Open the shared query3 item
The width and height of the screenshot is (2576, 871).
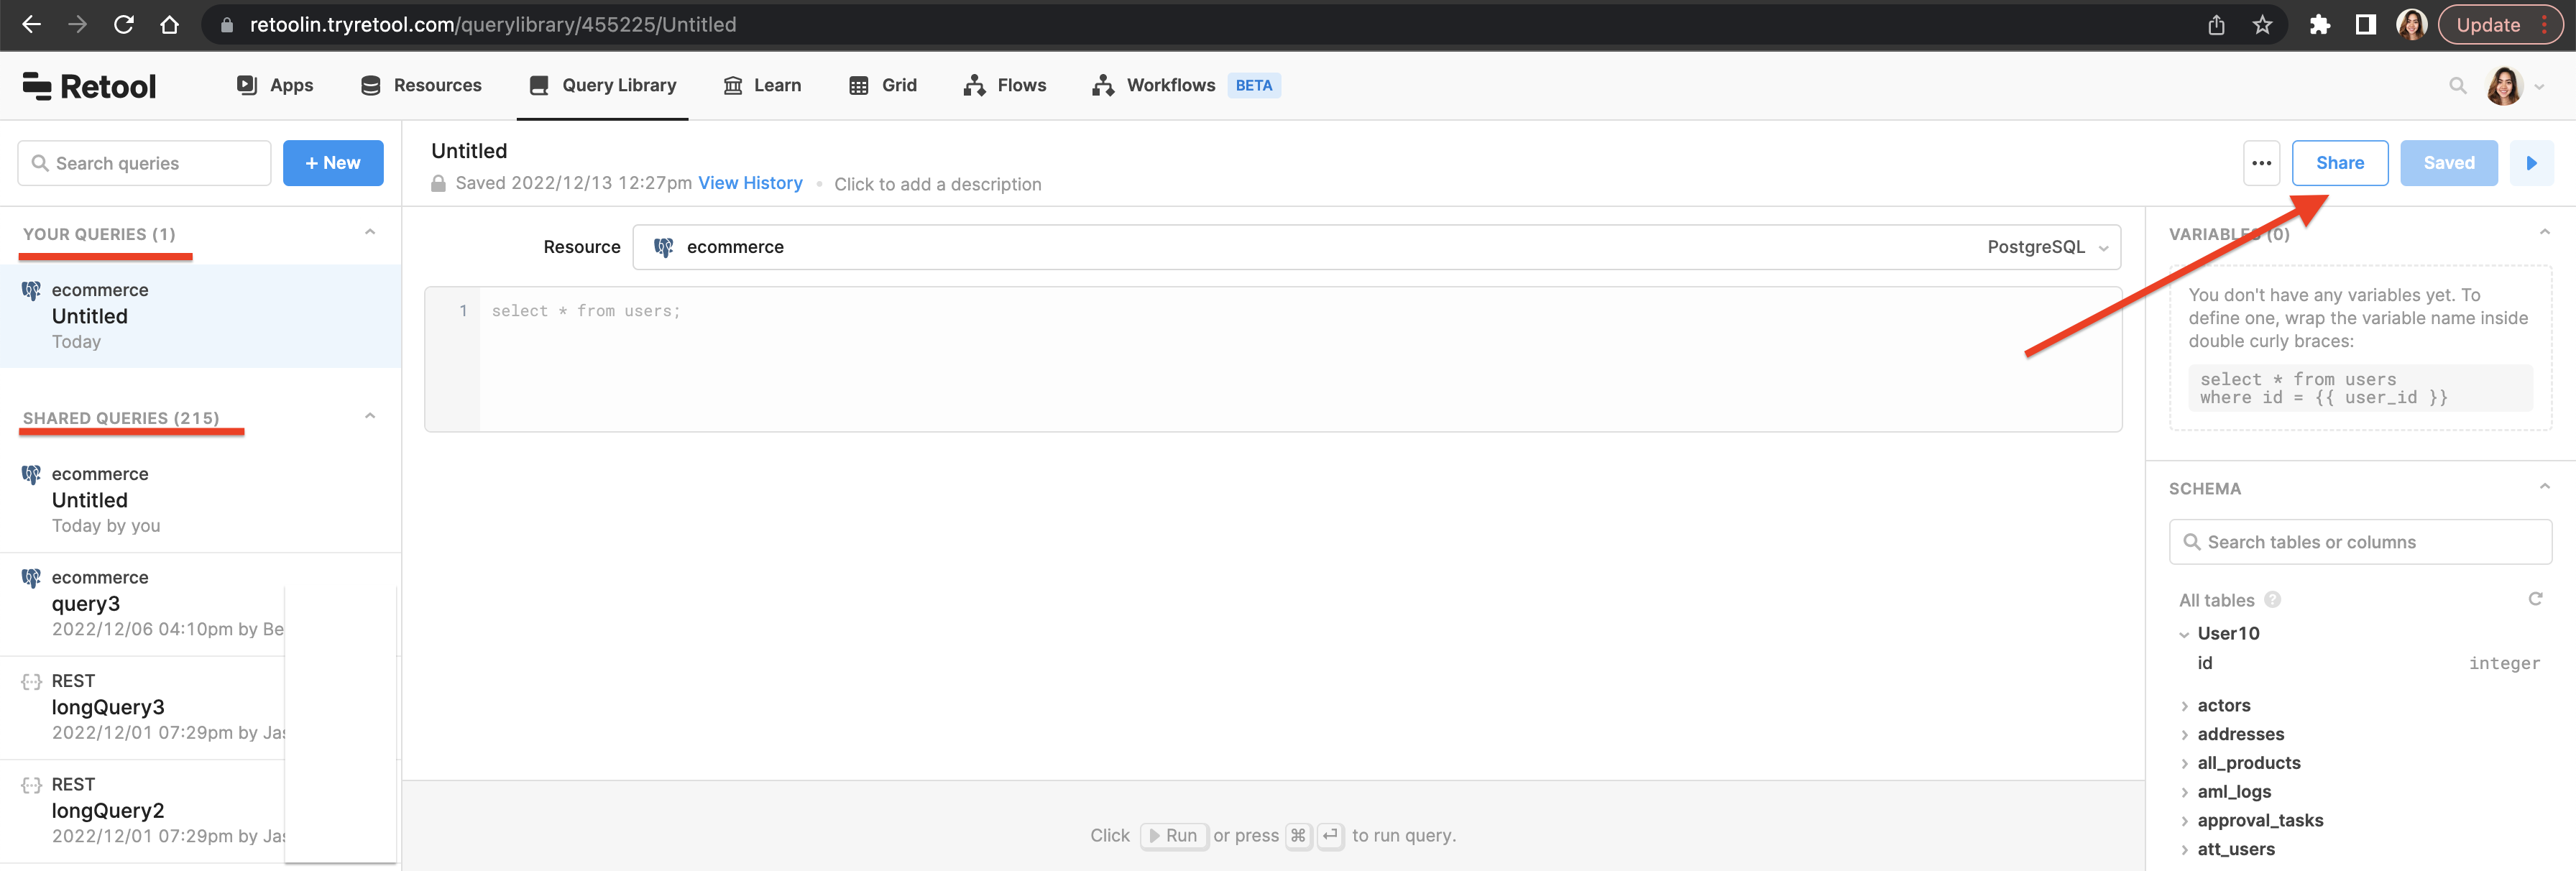[200, 603]
